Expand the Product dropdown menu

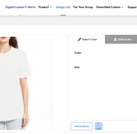tap(45, 7)
